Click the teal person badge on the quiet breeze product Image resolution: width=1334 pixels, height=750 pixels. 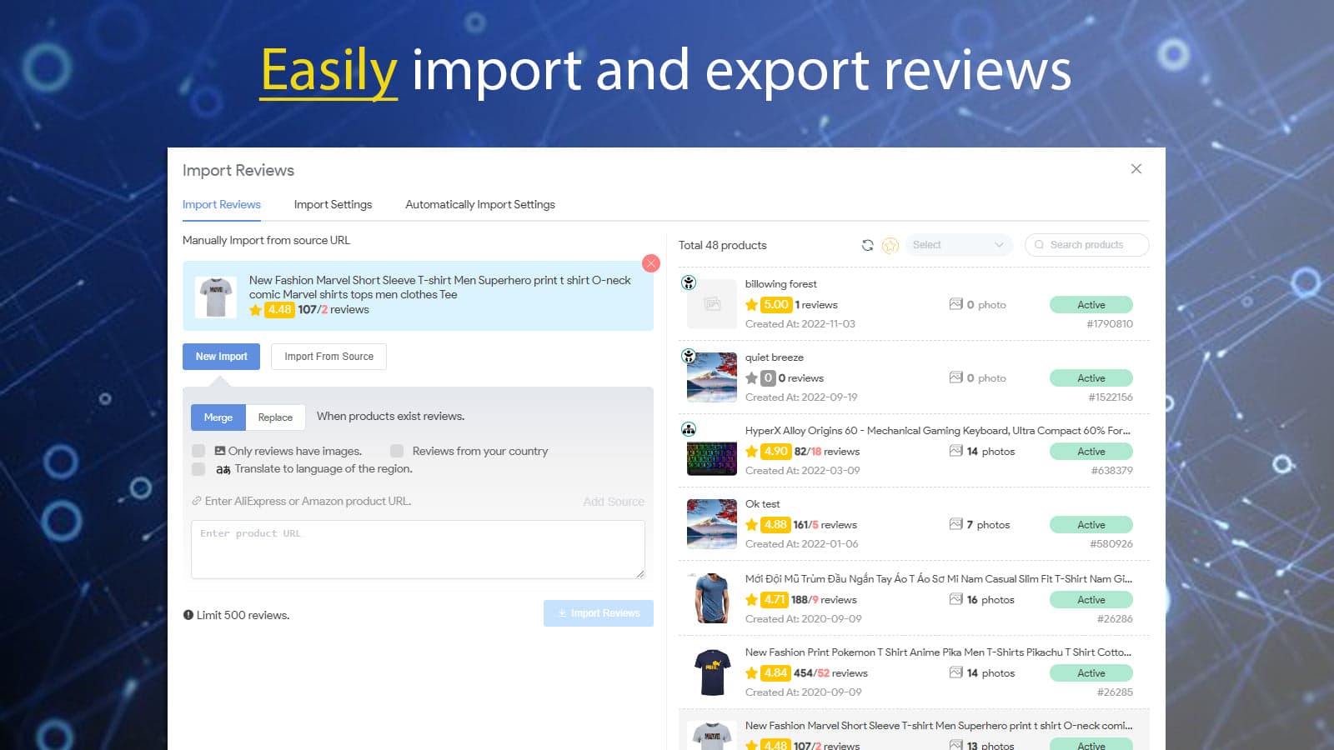(x=688, y=355)
